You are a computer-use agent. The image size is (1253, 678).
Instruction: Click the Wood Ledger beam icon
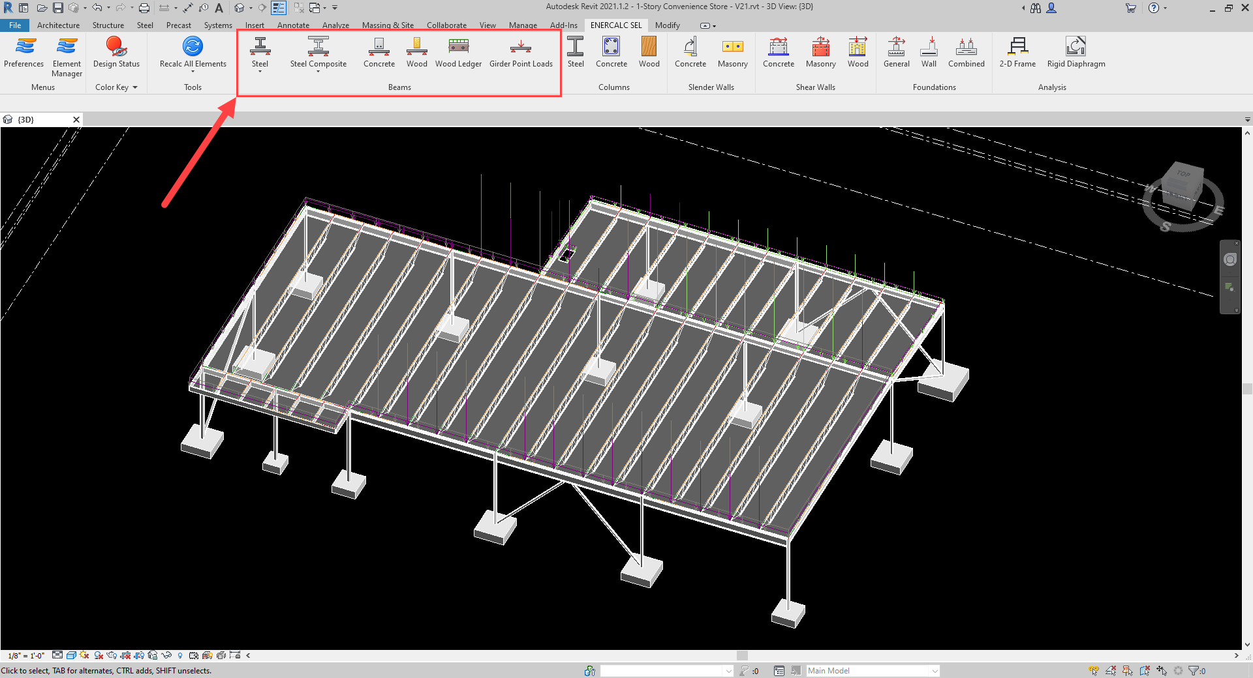[458, 52]
